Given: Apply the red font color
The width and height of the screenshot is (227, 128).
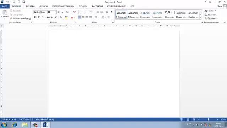Looking at the screenshot, I should point(72,17).
